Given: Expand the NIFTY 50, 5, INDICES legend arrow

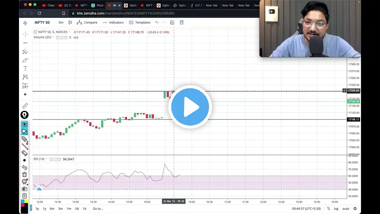Looking at the screenshot, I should [x=69, y=32].
